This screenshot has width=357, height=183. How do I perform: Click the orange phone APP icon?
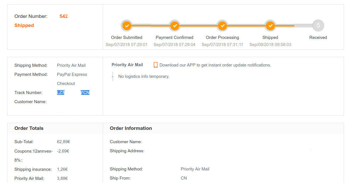(x=156, y=65)
